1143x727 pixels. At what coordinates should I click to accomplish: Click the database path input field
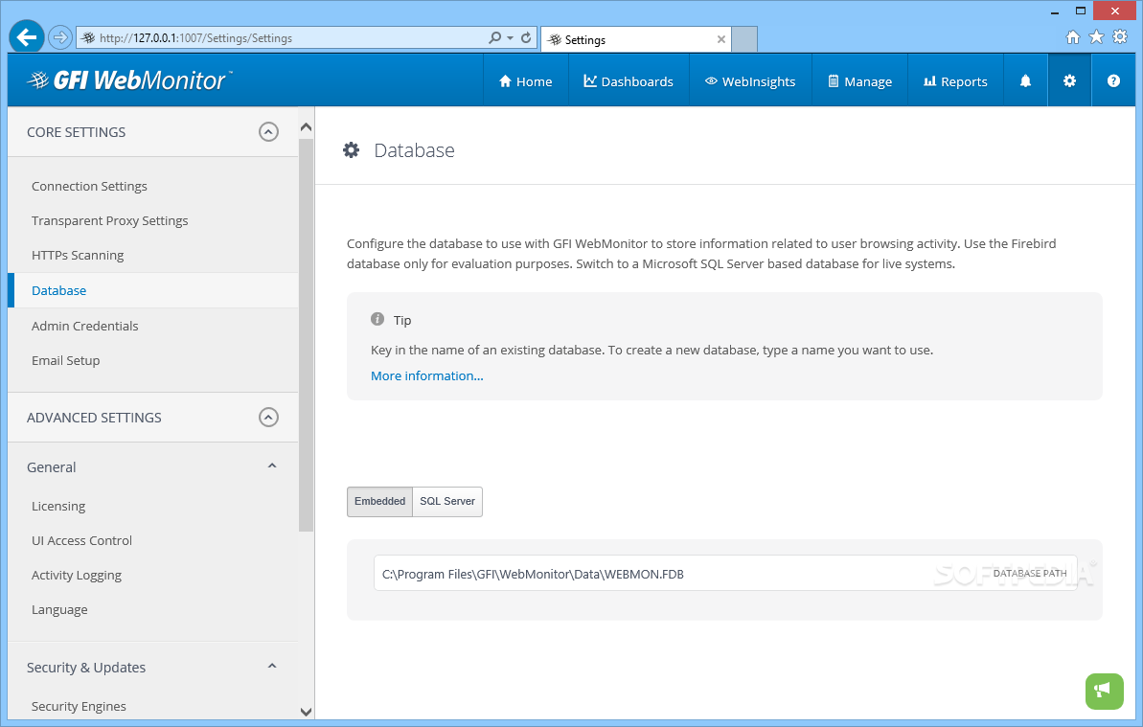(x=724, y=574)
